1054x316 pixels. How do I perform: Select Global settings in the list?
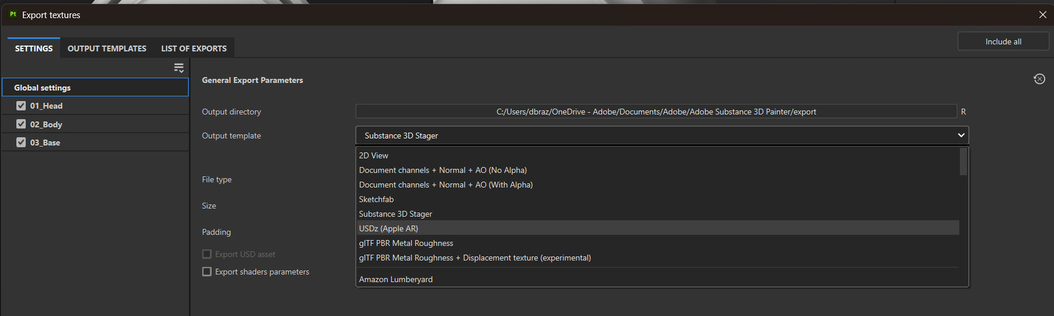[x=95, y=88]
